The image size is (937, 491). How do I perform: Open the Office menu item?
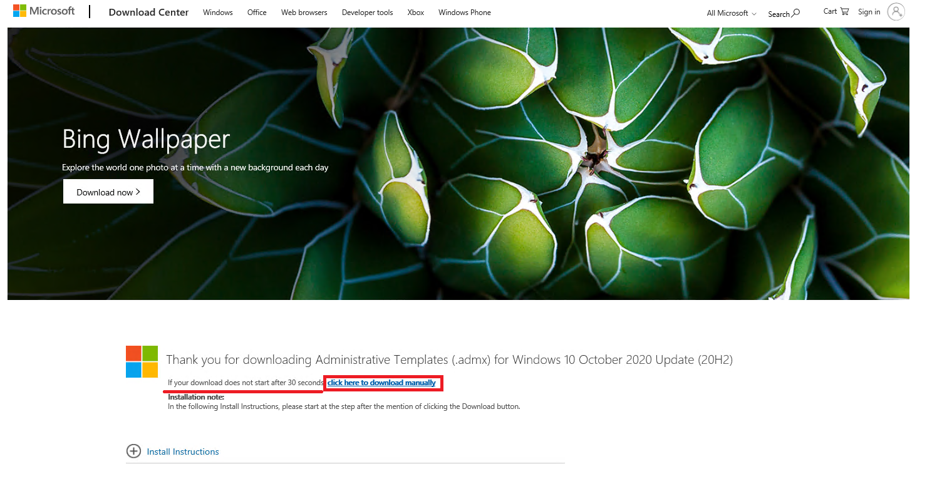tap(257, 13)
